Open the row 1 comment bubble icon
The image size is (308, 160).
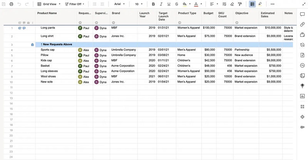click(24, 28)
